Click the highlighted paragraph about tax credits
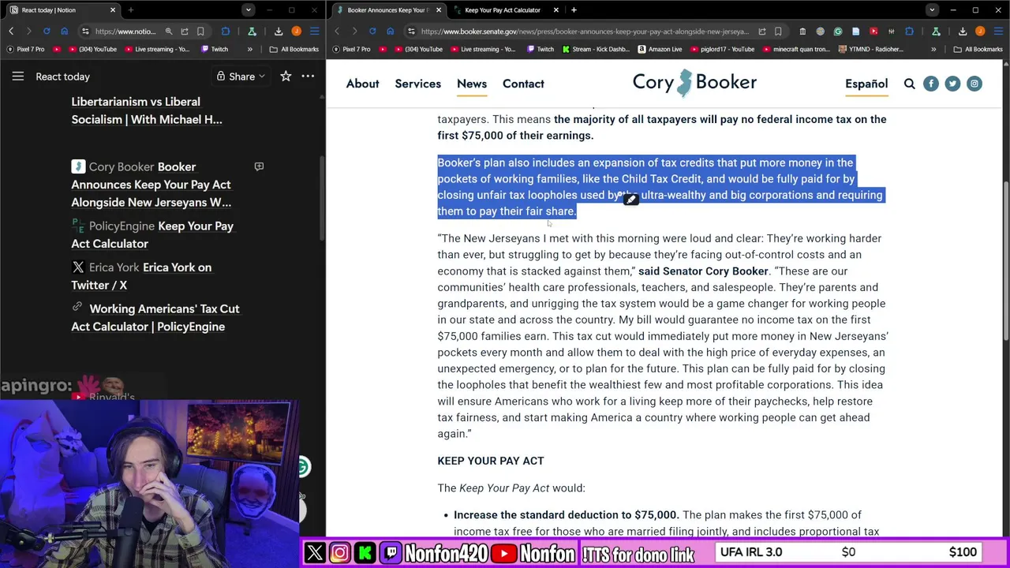Screen dimensions: 1010x568 point(660,187)
